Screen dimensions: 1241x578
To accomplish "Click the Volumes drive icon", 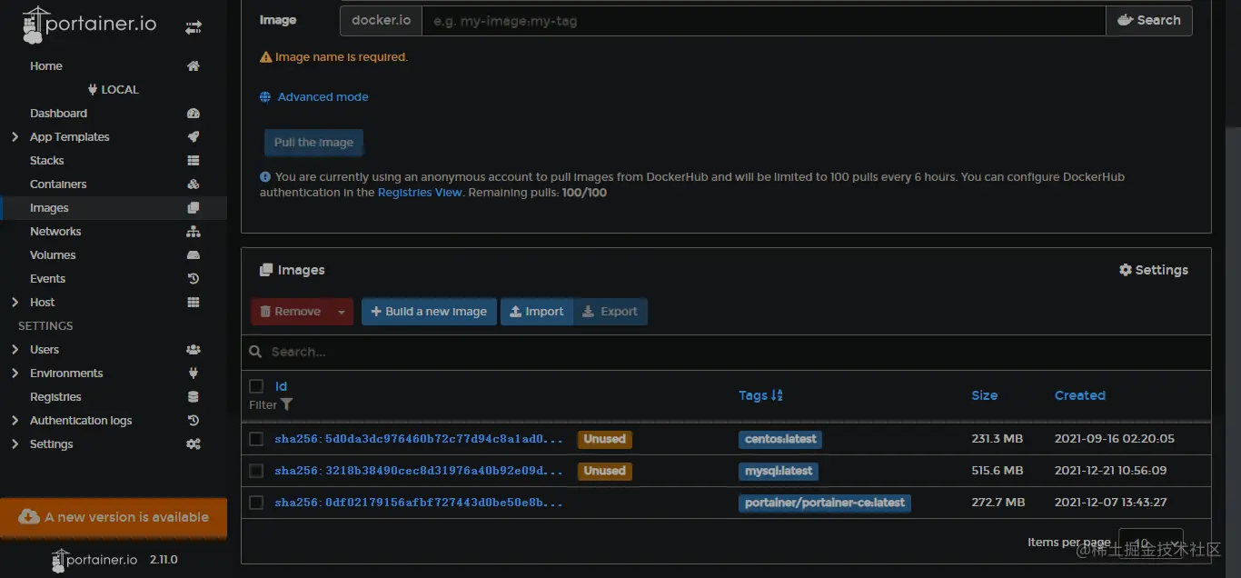I will tap(193, 255).
